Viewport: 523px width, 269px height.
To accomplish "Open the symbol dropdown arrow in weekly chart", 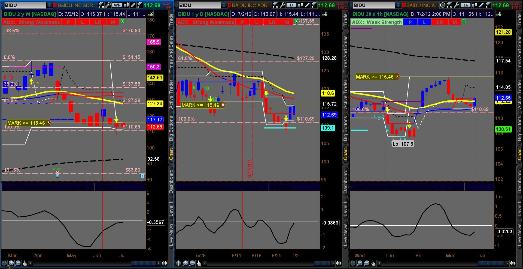I will point(49,5).
